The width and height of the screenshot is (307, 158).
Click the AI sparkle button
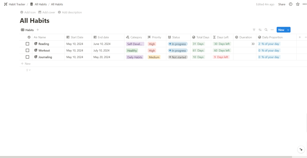tap(301, 149)
